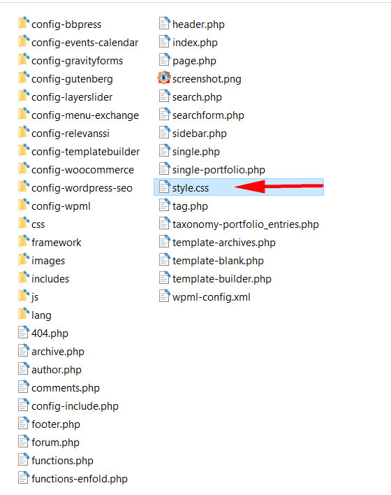The height and width of the screenshot is (495, 391).
Task: Click the js folder icon
Action: coord(24,296)
